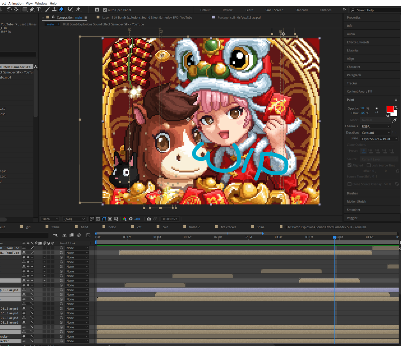Open the Window menu
Image resolution: width=401 pixels, height=346 pixels.
[x=41, y=3]
